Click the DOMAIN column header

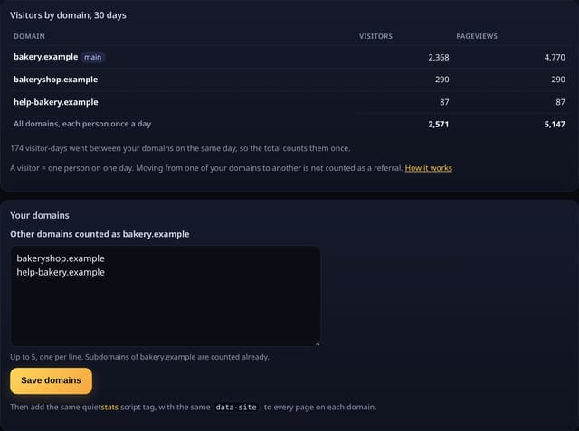[29, 36]
